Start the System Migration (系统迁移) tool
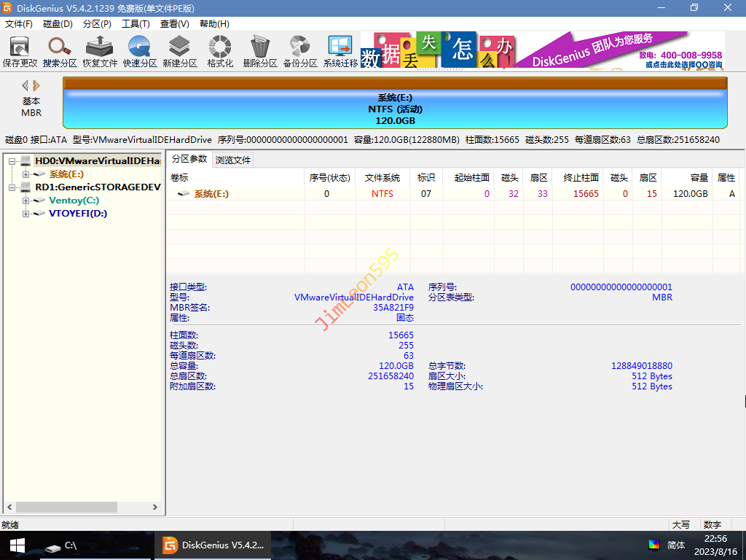 [x=340, y=51]
